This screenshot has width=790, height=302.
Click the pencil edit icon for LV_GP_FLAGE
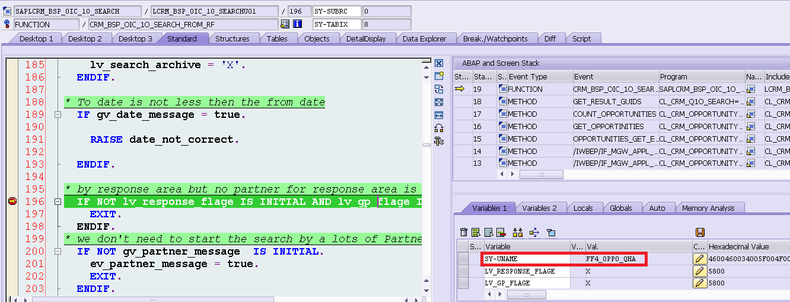click(700, 284)
